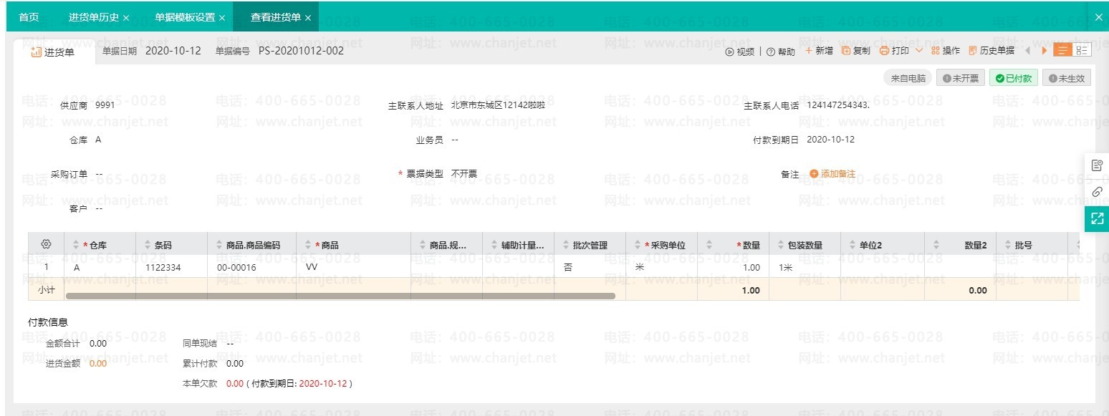Viewport: 1109px width, 416px height.
Task: Click the 来自电脑 source badge
Action: tap(908, 78)
